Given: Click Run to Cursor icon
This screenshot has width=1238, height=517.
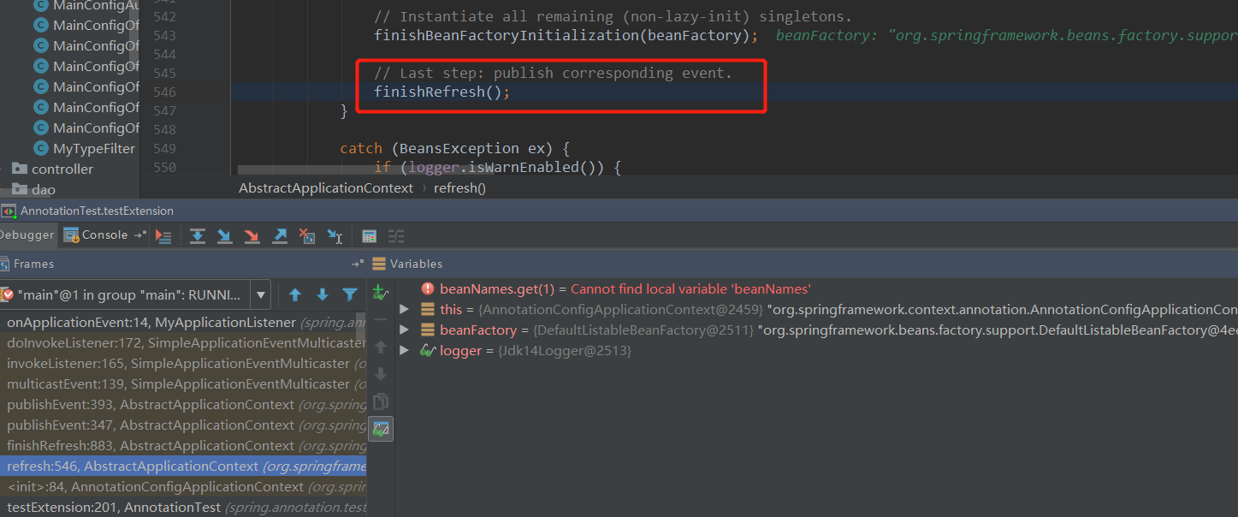Looking at the screenshot, I should click(x=335, y=235).
